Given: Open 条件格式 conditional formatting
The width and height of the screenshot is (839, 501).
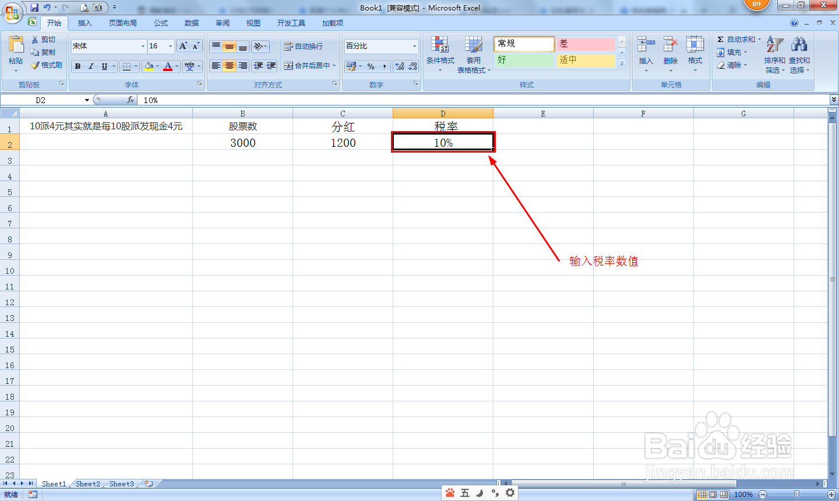Looking at the screenshot, I should tap(440, 55).
